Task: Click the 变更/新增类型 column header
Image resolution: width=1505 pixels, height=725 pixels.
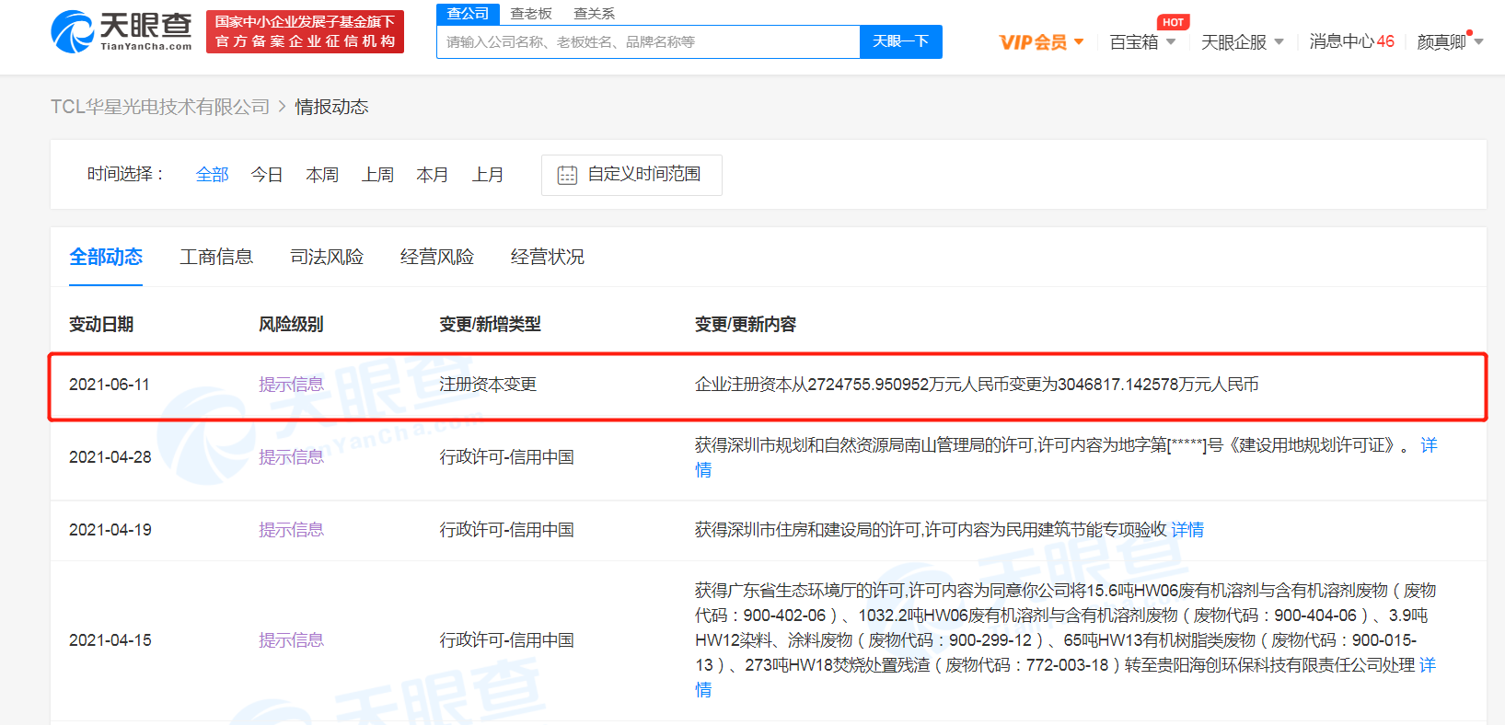Action: (490, 324)
